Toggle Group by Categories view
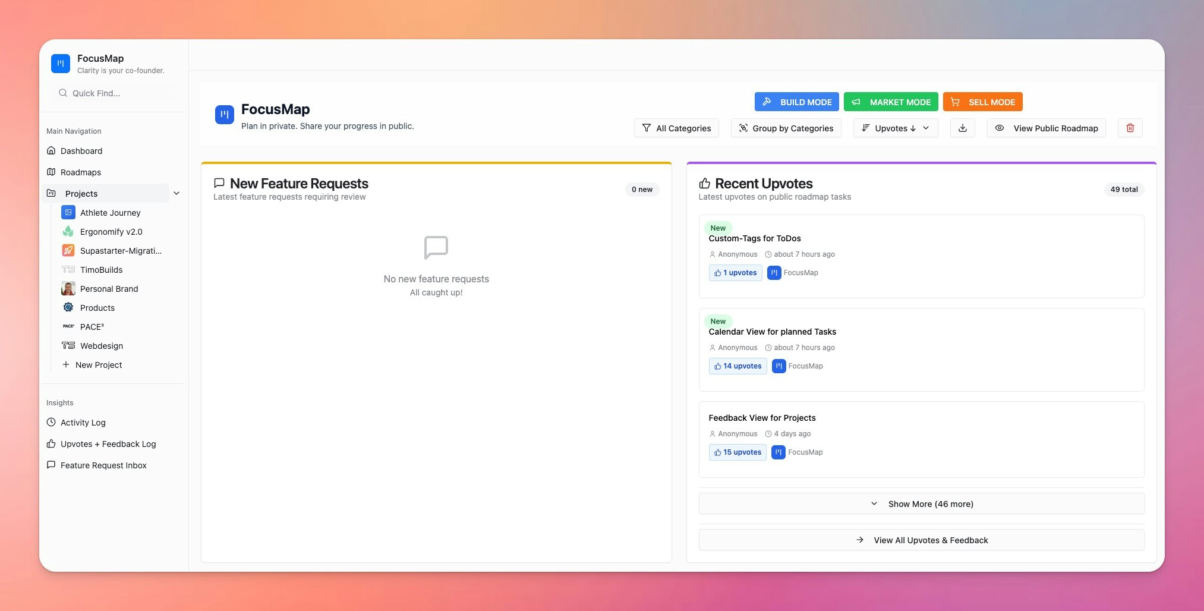1204x611 pixels. point(786,128)
